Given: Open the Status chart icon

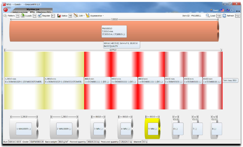Looking at the screenshot, I should click(59, 16).
